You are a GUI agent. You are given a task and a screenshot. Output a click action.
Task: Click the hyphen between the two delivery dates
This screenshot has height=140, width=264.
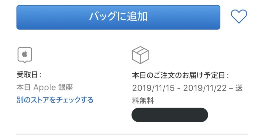click(x=179, y=88)
